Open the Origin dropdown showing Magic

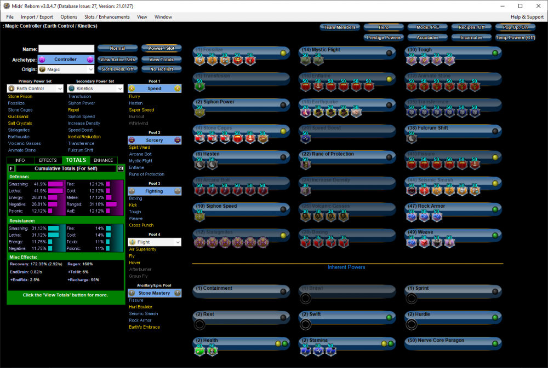[x=66, y=69]
